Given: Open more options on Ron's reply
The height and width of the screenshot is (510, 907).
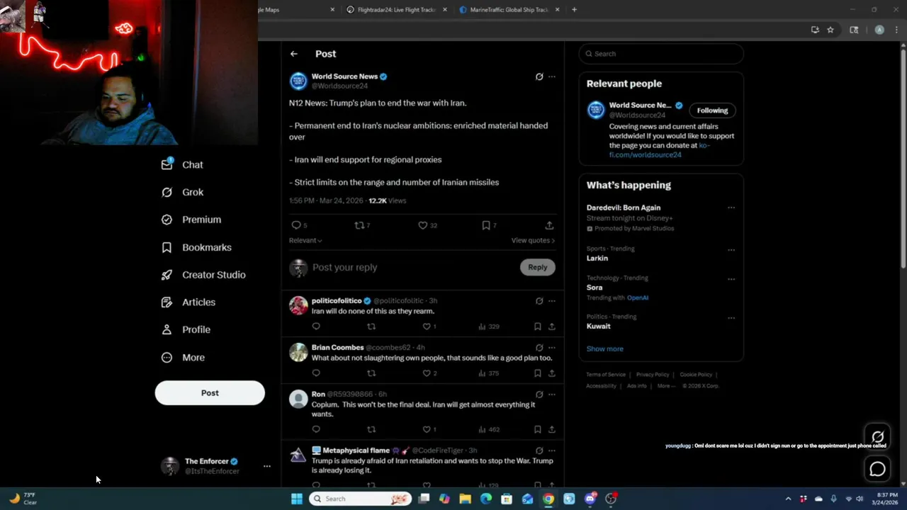Looking at the screenshot, I should pyautogui.click(x=552, y=395).
